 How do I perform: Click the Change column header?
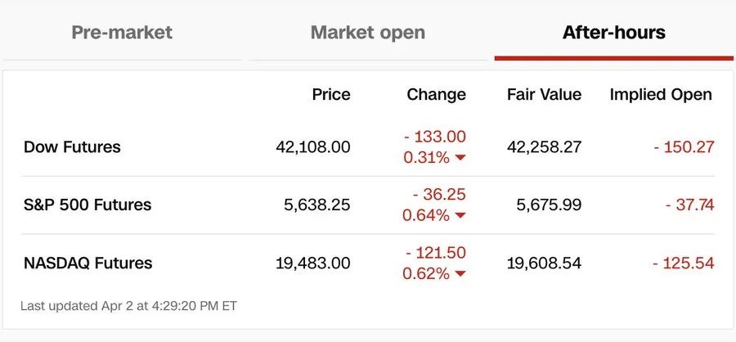pyautogui.click(x=436, y=94)
